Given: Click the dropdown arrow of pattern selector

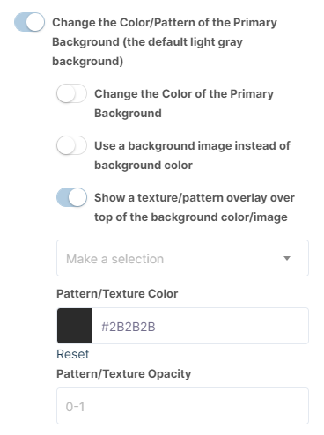Looking at the screenshot, I should coord(287,258).
